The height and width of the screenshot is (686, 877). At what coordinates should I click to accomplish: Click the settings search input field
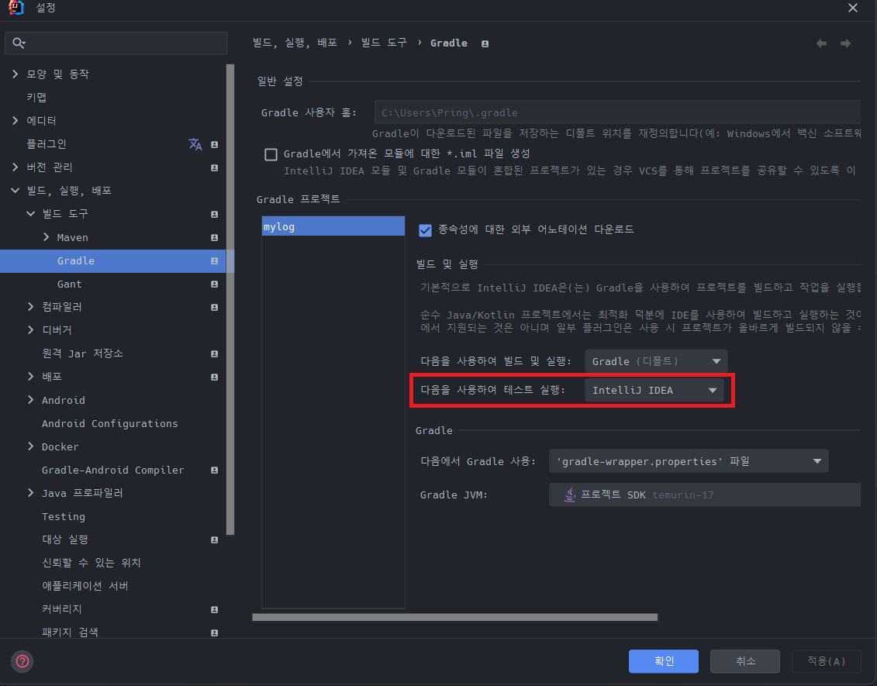pos(116,43)
